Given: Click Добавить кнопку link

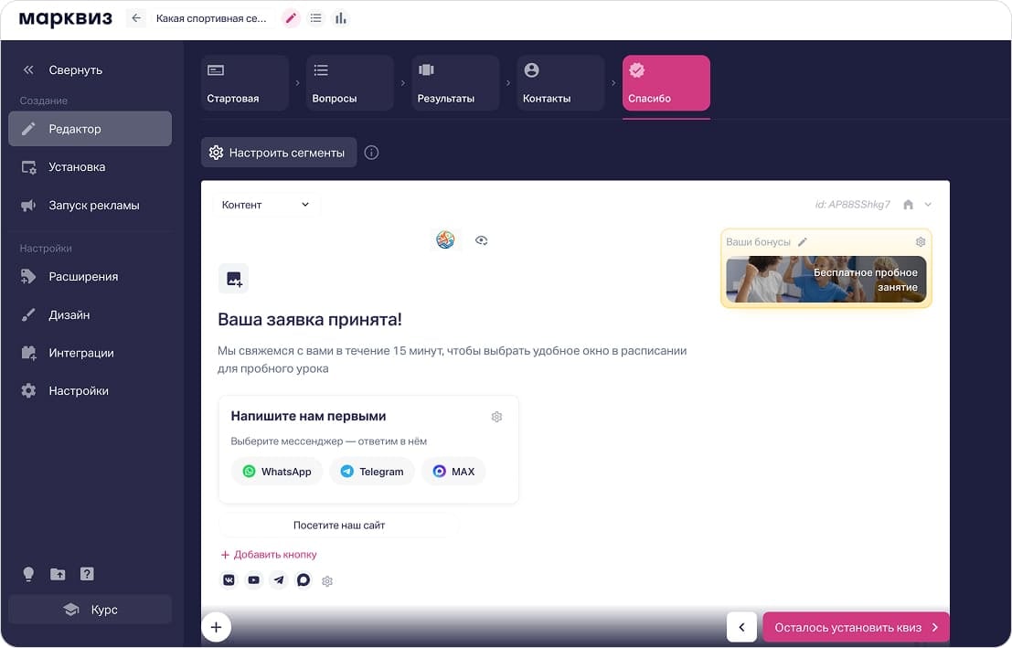Looking at the screenshot, I should (269, 555).
